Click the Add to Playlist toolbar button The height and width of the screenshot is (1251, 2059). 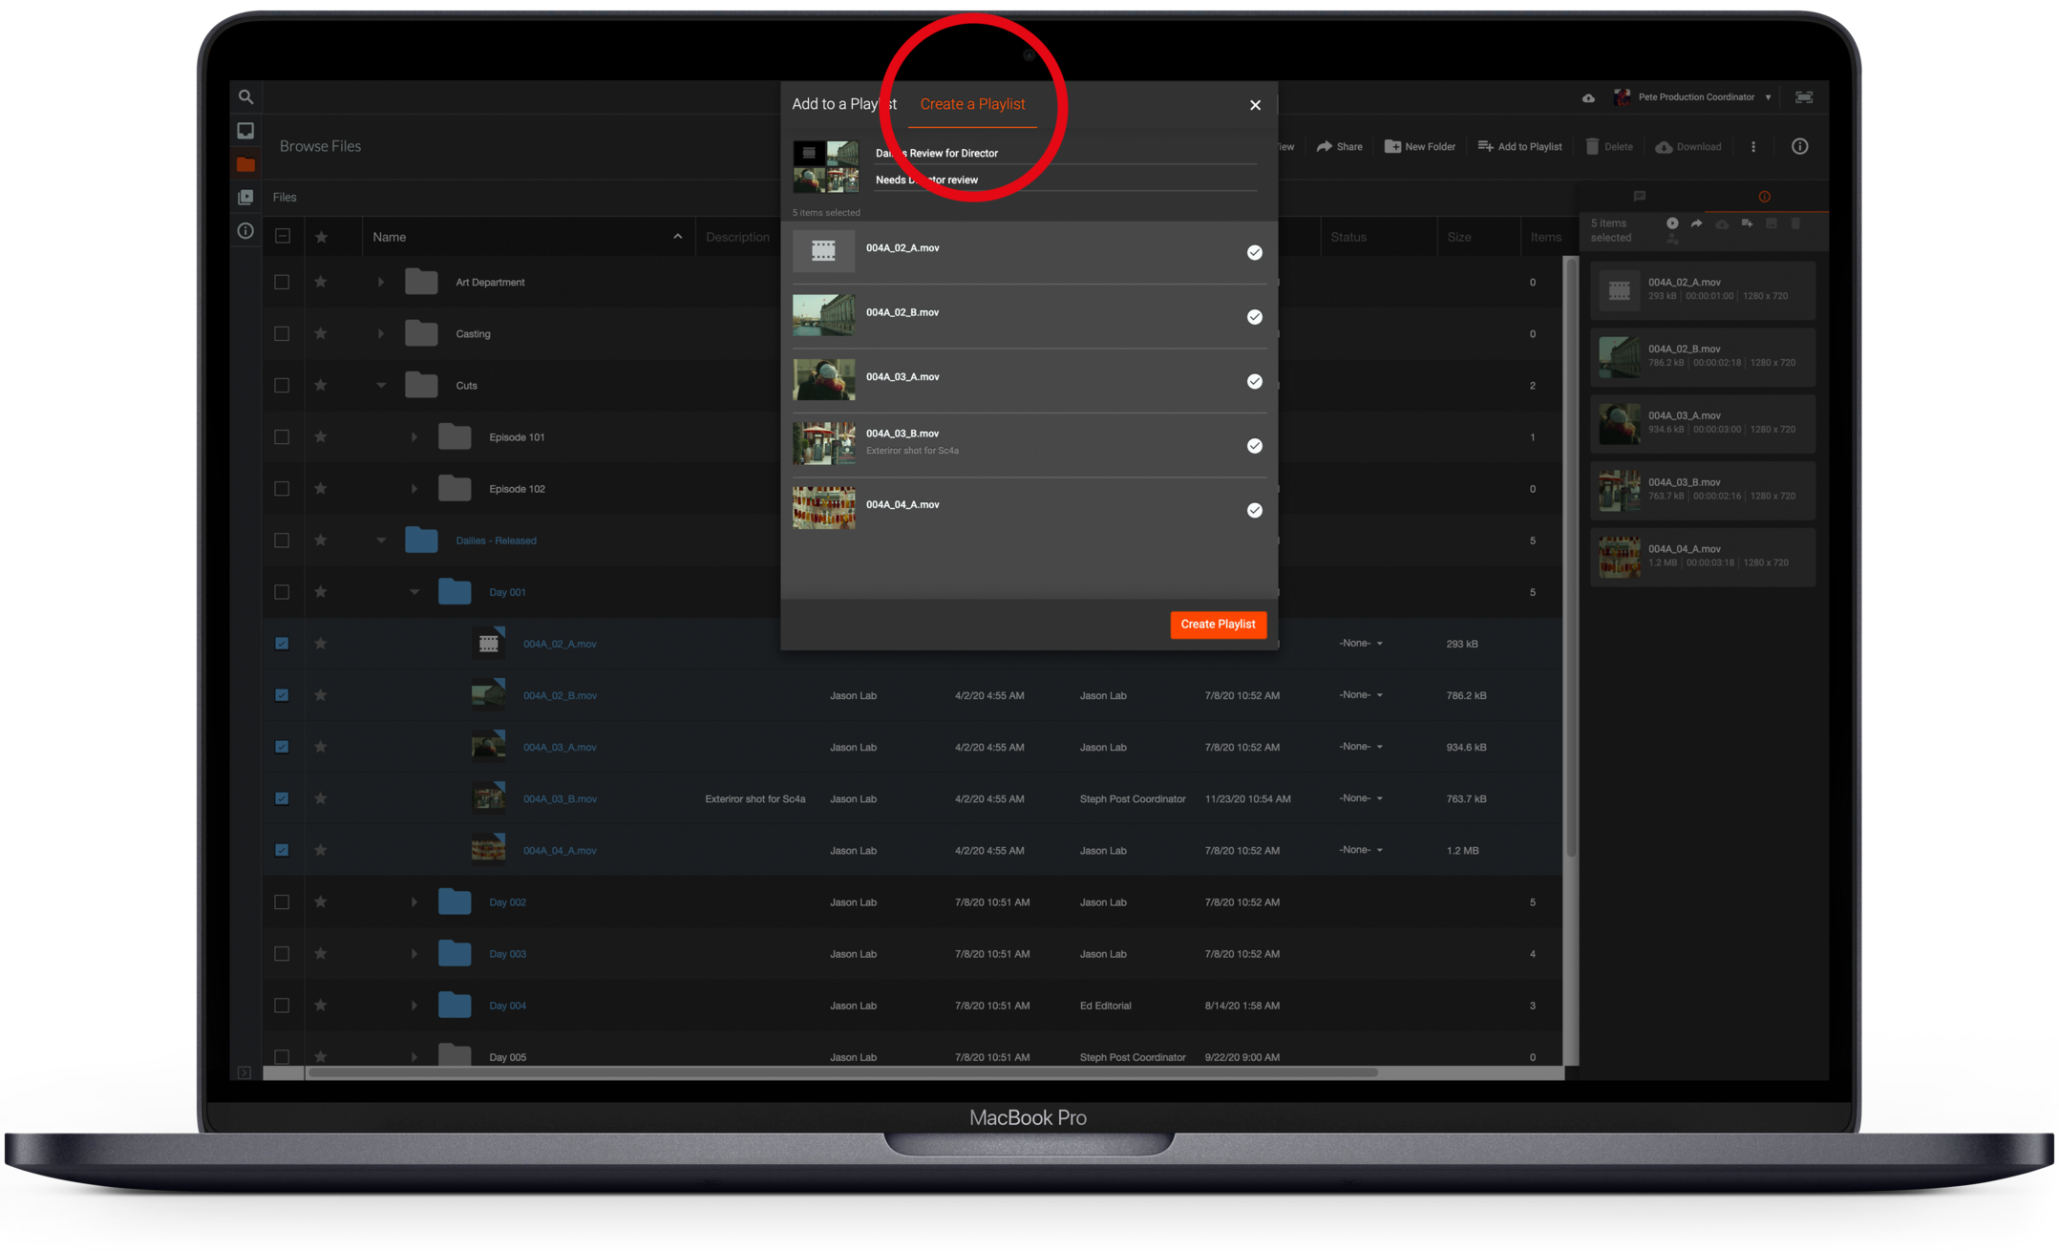[x=1519, y=147]
